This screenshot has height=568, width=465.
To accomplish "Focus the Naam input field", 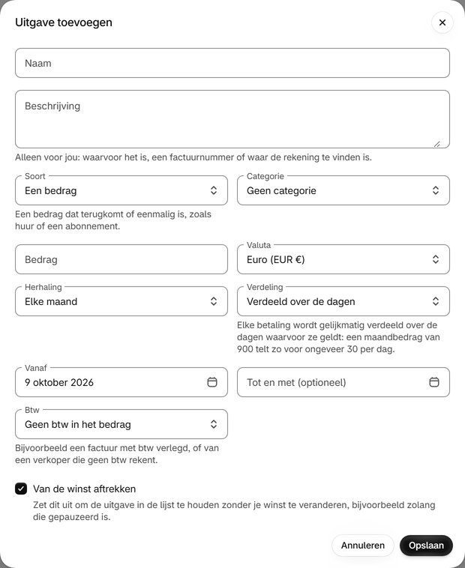I will [232, 63].
